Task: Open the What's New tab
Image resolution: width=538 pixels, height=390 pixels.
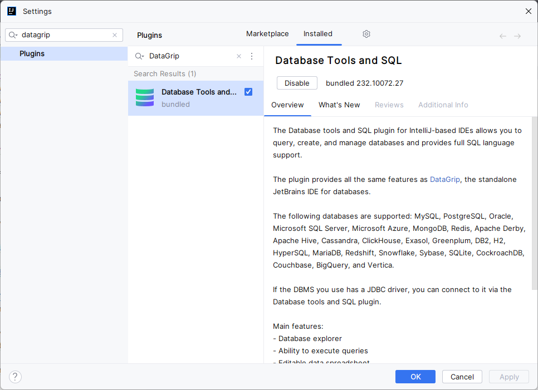Action: tap(339, 105)
